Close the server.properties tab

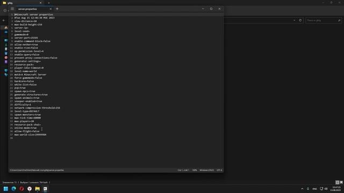tap(51, 9)
